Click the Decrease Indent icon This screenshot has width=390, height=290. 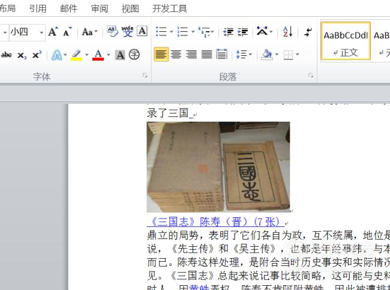coord(228,32)
